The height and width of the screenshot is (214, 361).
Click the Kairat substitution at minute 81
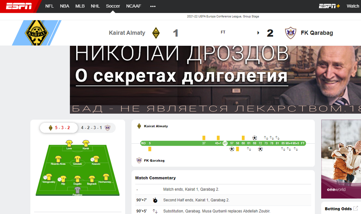pyautogui.click(x=277, y=138)
